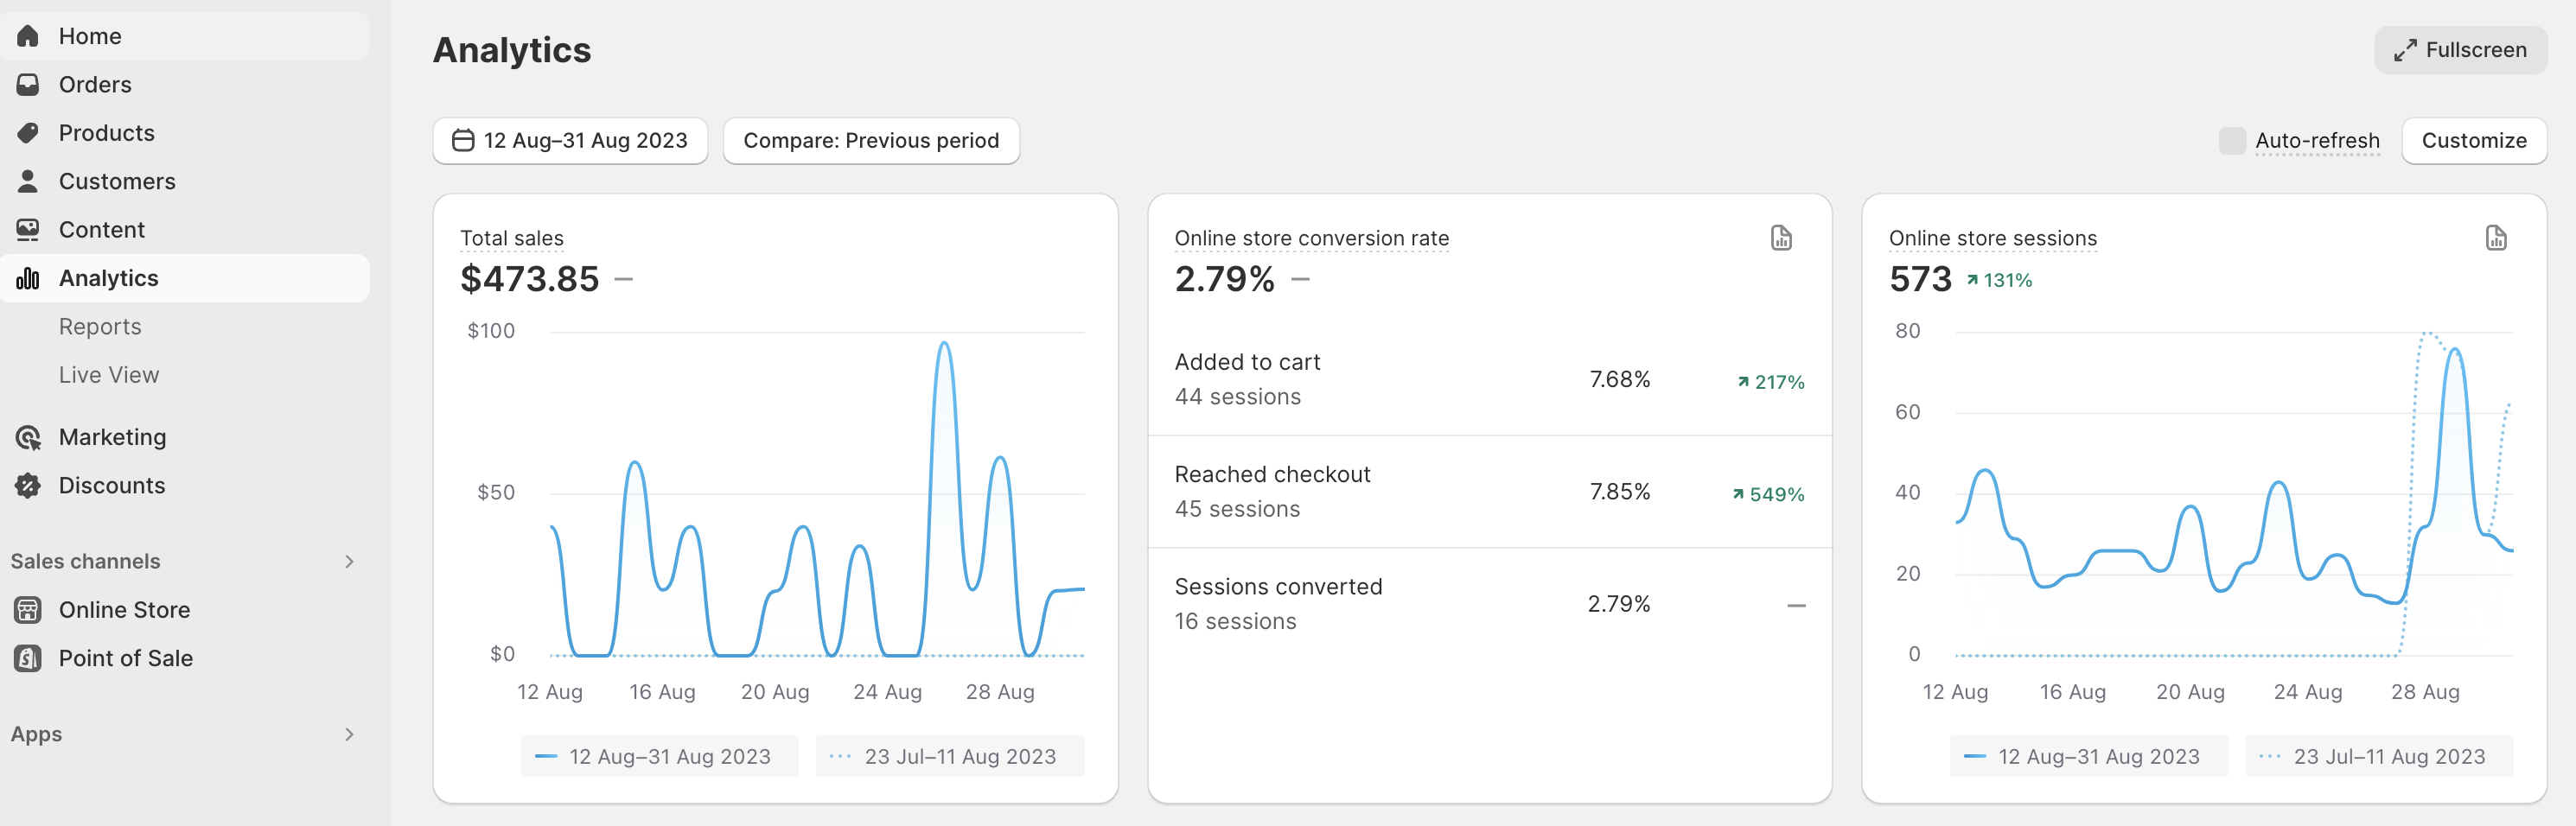The height and width of the screenshot is (826, 2576).
Task: Open Discounts using the badge icon
Action: click(28, 485)
